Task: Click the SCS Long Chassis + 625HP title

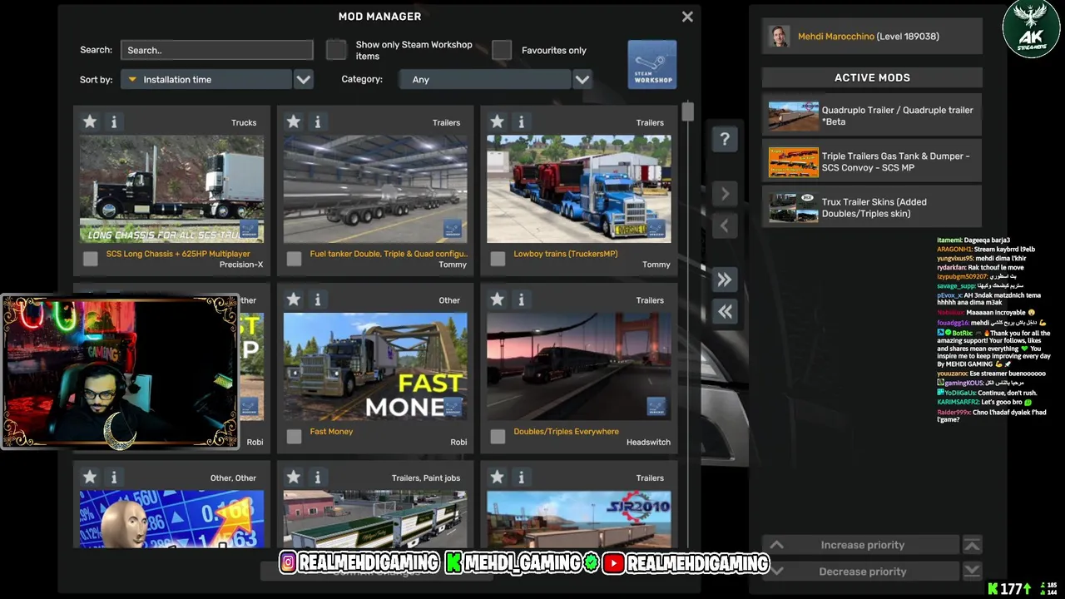Action: tap(178, 254)
